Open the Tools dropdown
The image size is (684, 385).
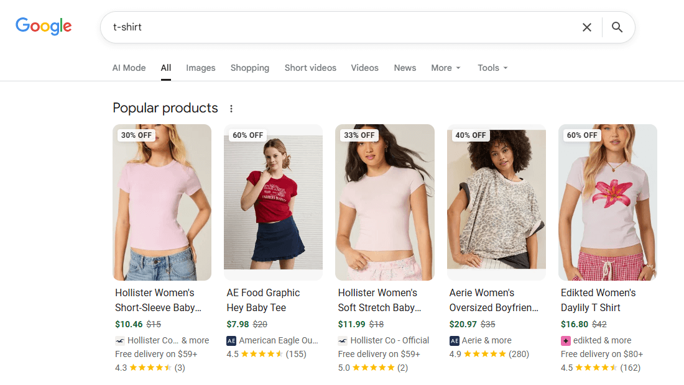(x=492, y=68)
